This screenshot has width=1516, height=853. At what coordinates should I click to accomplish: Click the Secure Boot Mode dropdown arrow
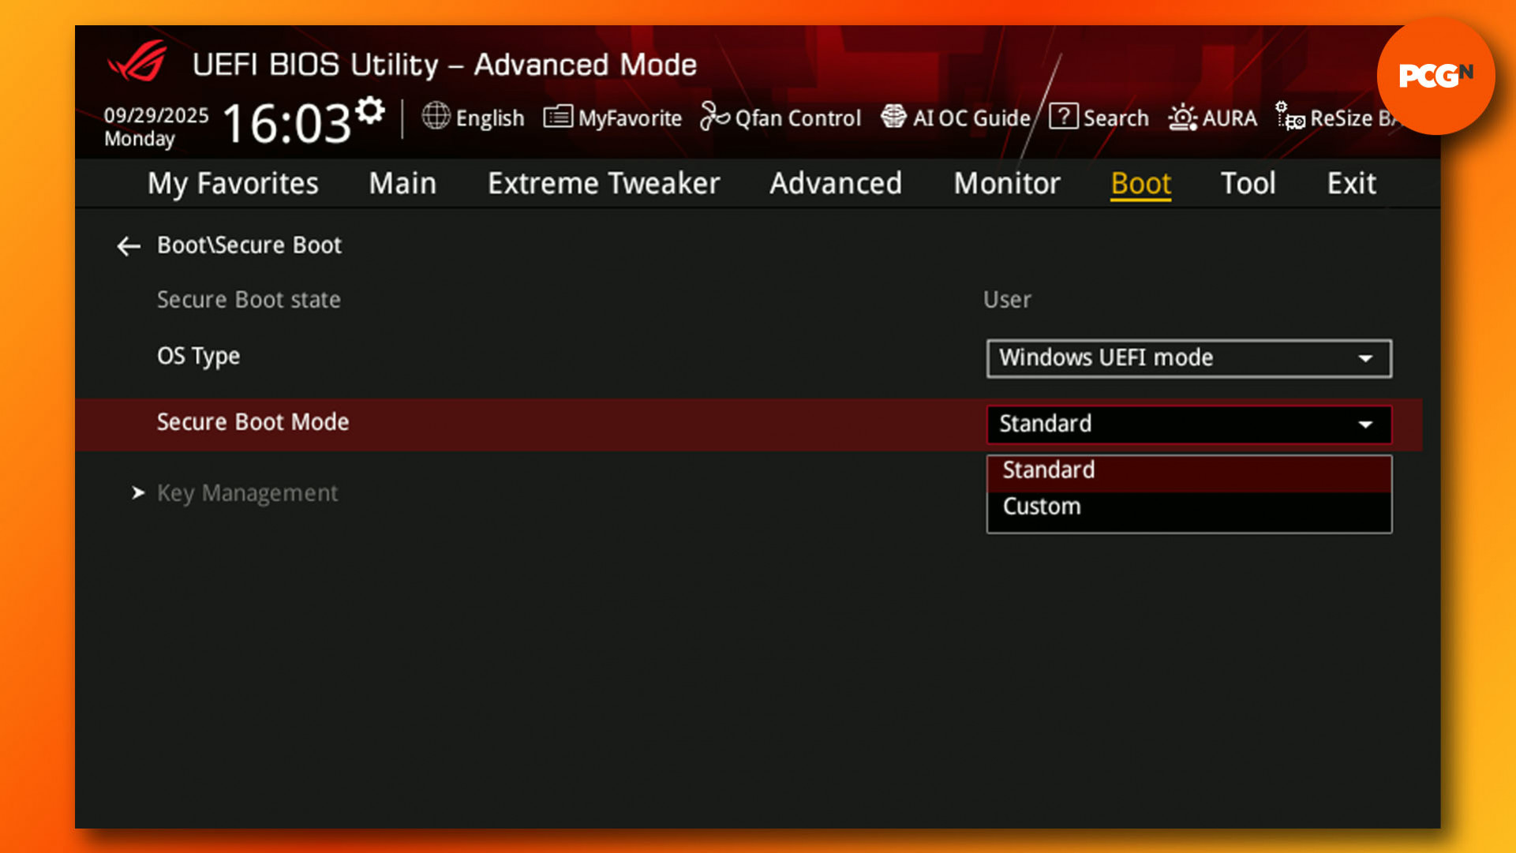(x=1365, y=425)
